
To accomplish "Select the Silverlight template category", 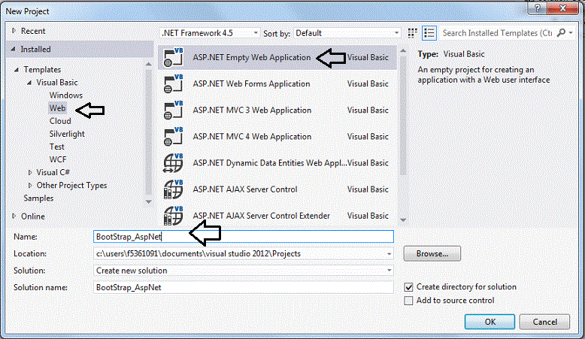I will point(67,134).
